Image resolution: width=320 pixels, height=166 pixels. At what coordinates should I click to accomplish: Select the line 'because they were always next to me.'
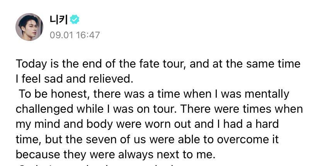(116, 155)
